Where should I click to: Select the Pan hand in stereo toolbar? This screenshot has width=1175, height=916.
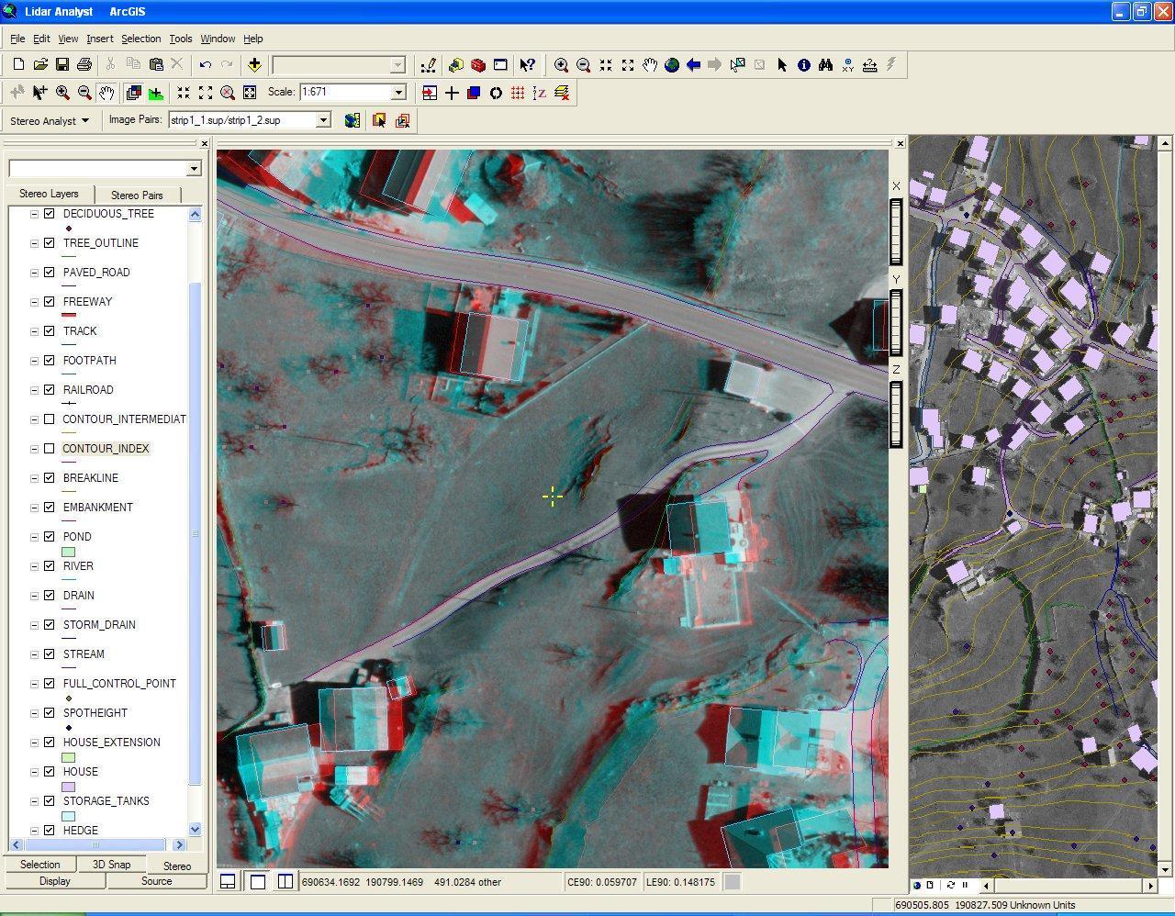click(106, 93)
